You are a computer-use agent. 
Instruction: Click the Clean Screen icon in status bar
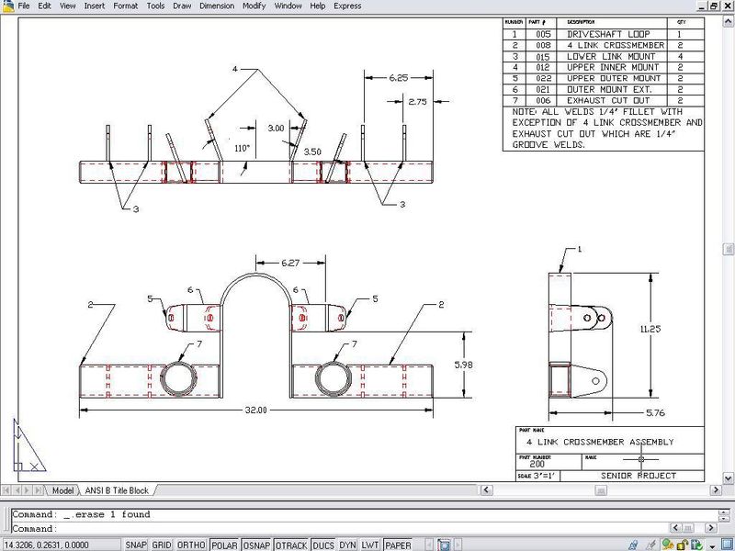[x=726, y=545]
